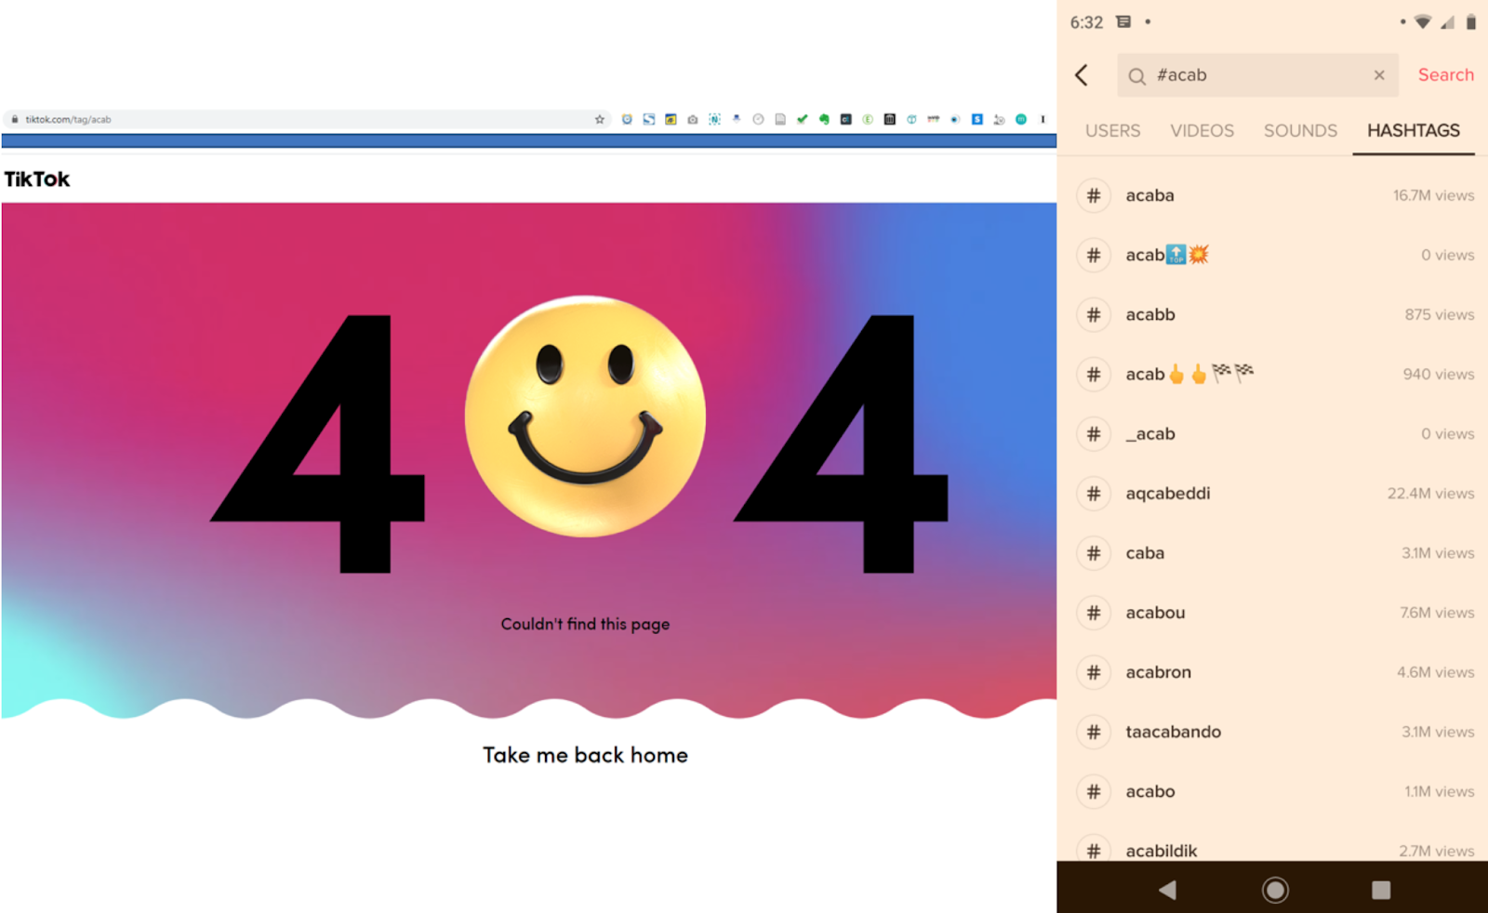This screenshot has width=1488, height=913.
Task: Open the alarm clock extension icon
Action: [627, 119]
